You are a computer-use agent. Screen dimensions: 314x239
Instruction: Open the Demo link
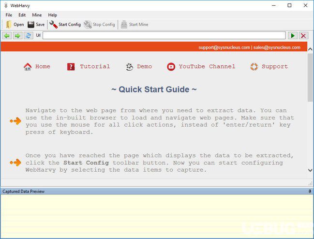coord(144,66)
